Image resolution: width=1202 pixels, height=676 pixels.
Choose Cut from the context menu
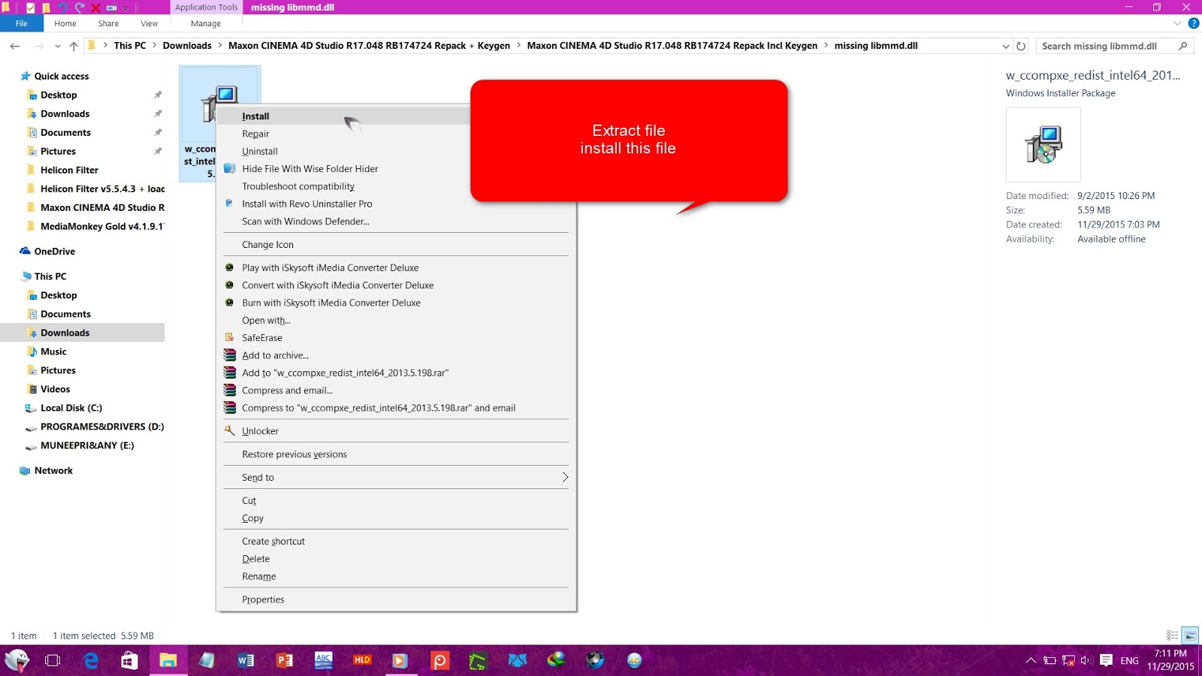click(396, 501)
